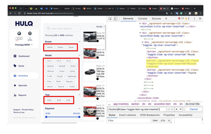Click the Support link

(x=17, y=110)
